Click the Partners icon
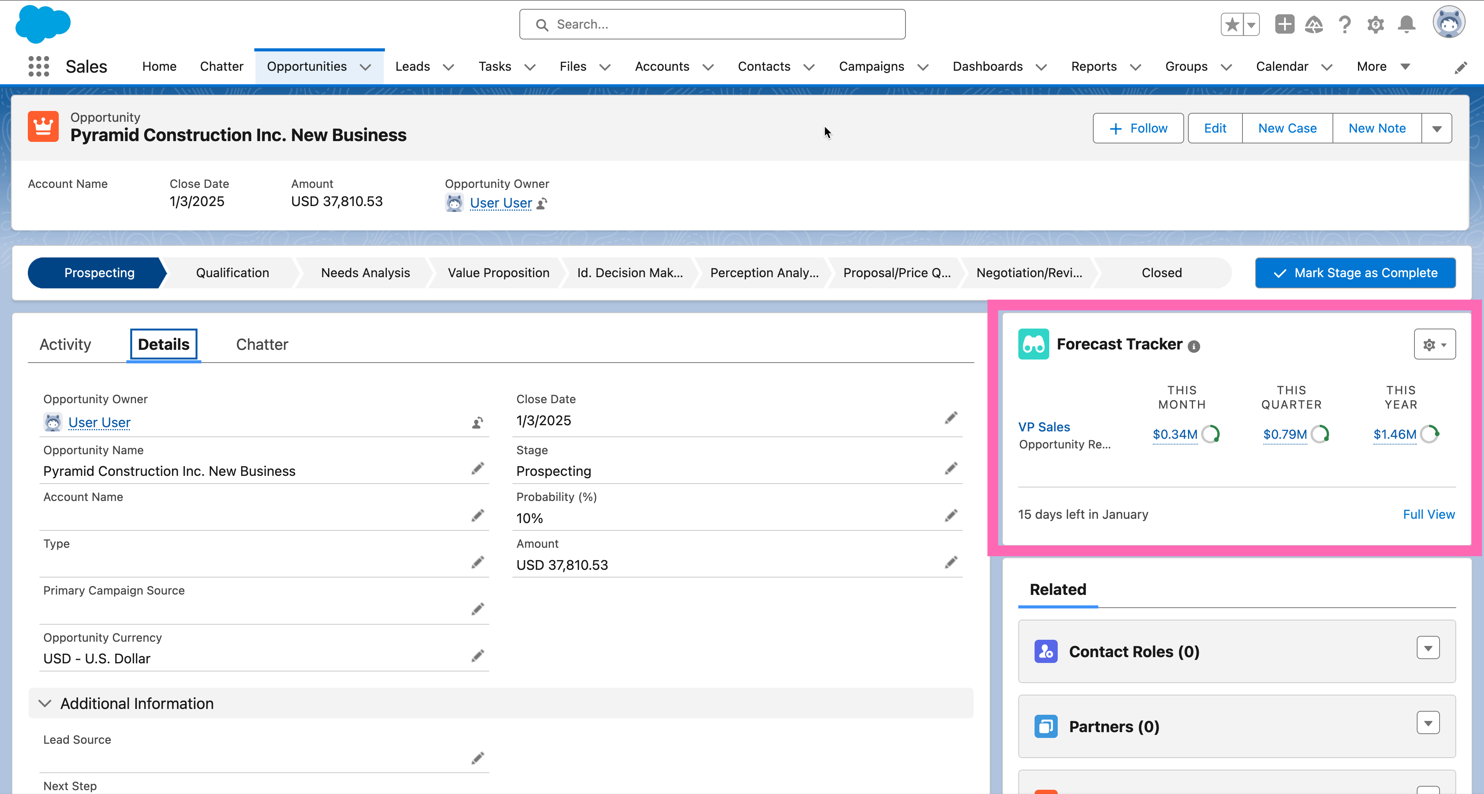The image size is (1484, 794). click(x=1046, y=727)
